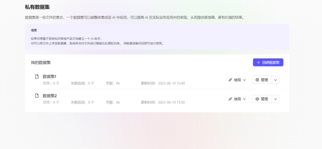Image resolution: width=322 pixels, height=149 pixels.
Task: Click the plus icon on 创建数据集
Action: (259, 63)
